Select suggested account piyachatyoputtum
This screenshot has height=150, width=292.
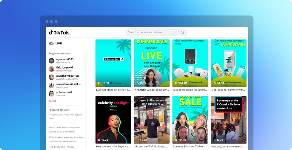64,77
